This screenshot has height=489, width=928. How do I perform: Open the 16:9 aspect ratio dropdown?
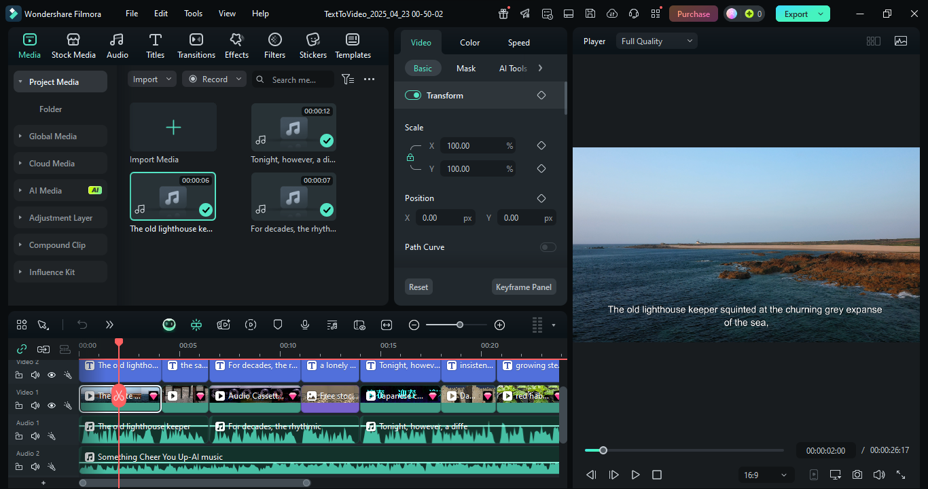(x=766, y=475)
